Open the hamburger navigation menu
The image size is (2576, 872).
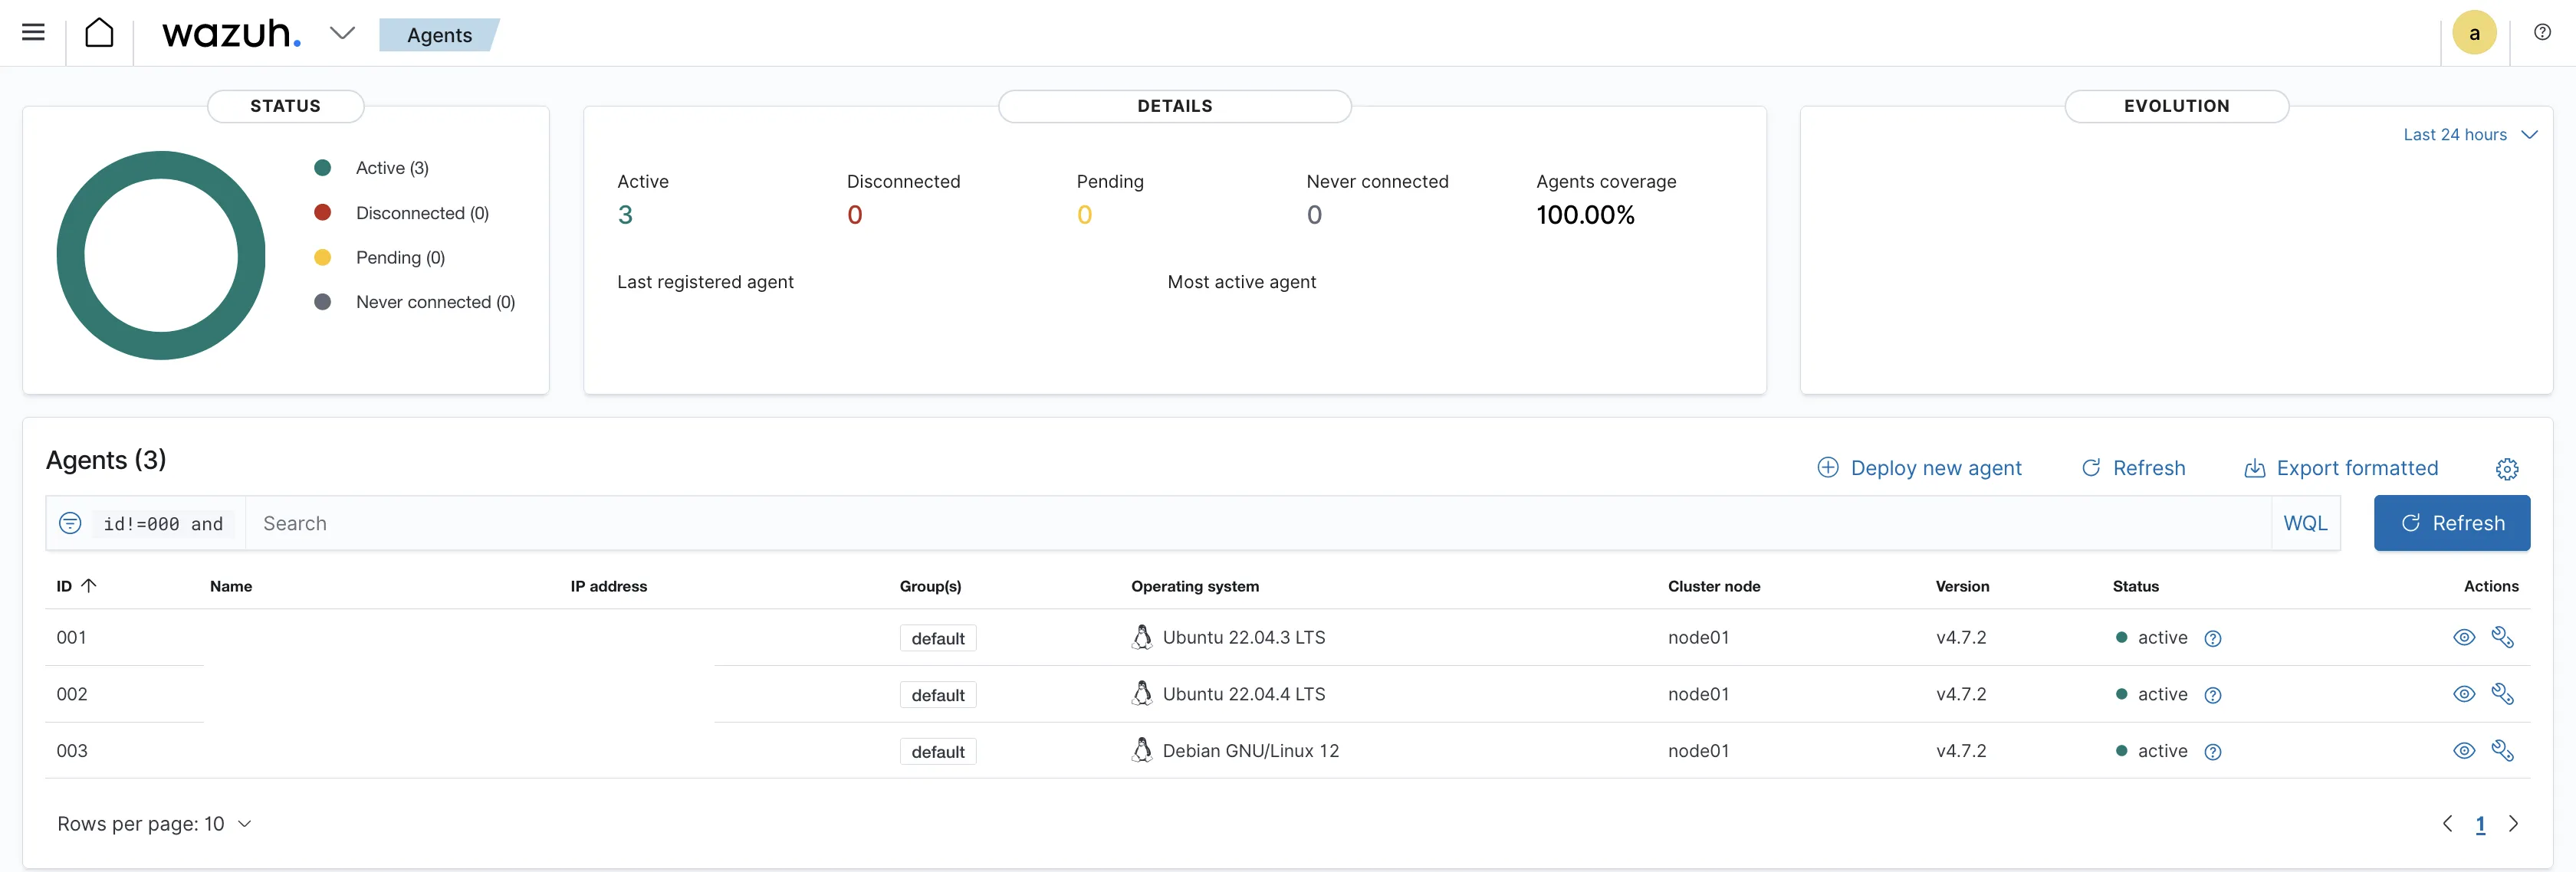(33, 33)
